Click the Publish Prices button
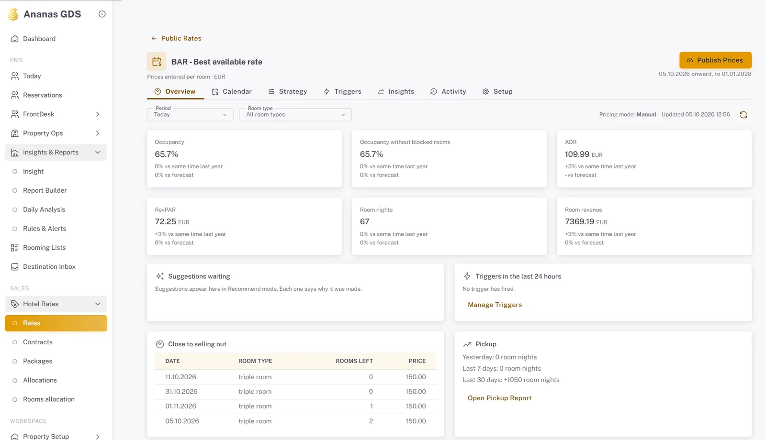 715,60
